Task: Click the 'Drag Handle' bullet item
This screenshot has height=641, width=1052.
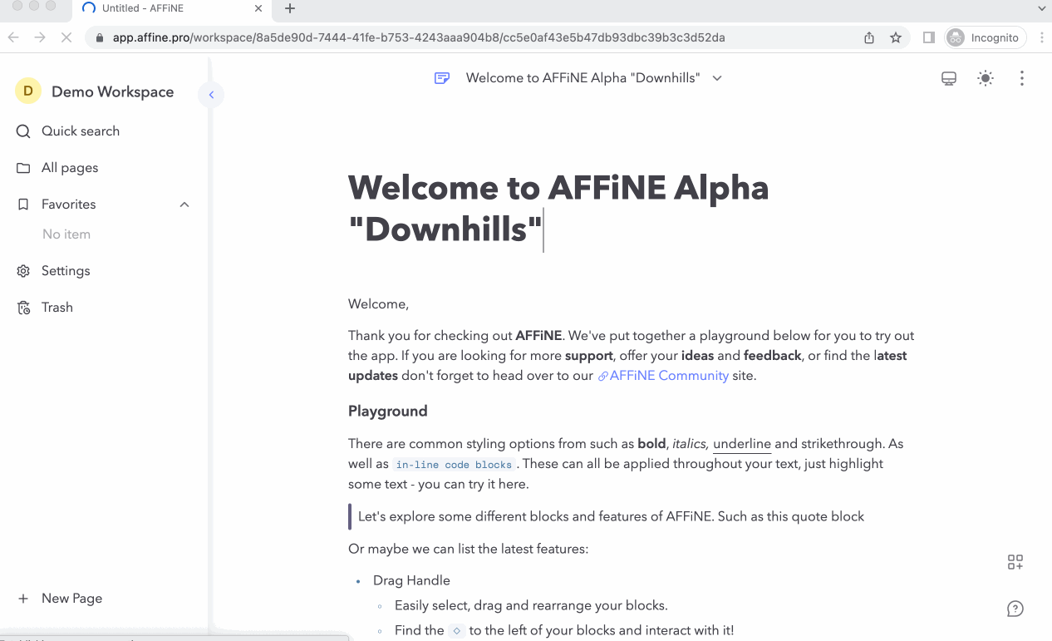Action: coord(411,580)
